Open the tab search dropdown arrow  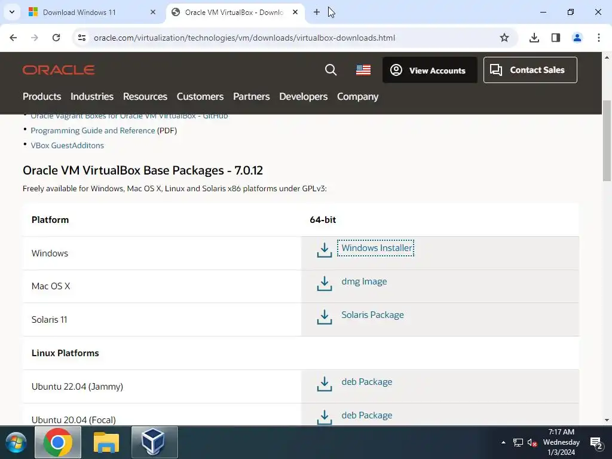tap(12, 12)
